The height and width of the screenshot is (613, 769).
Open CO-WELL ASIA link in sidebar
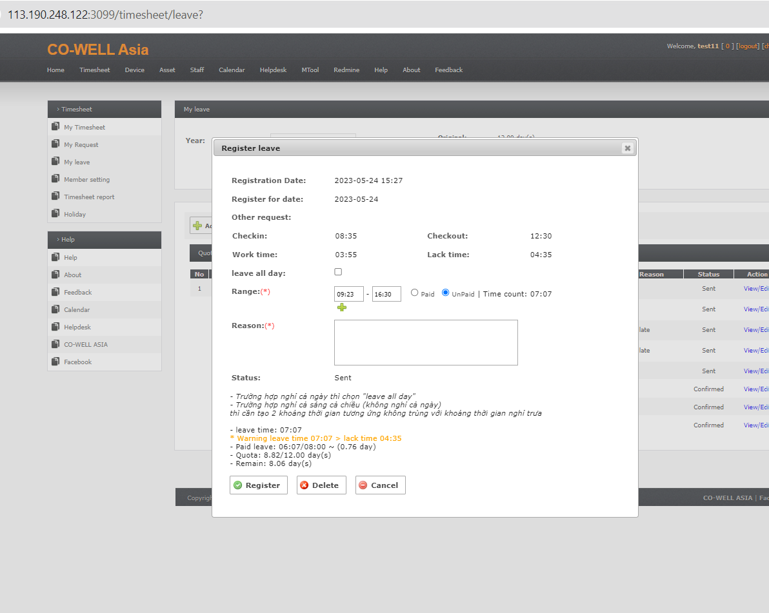click(86, 344)
